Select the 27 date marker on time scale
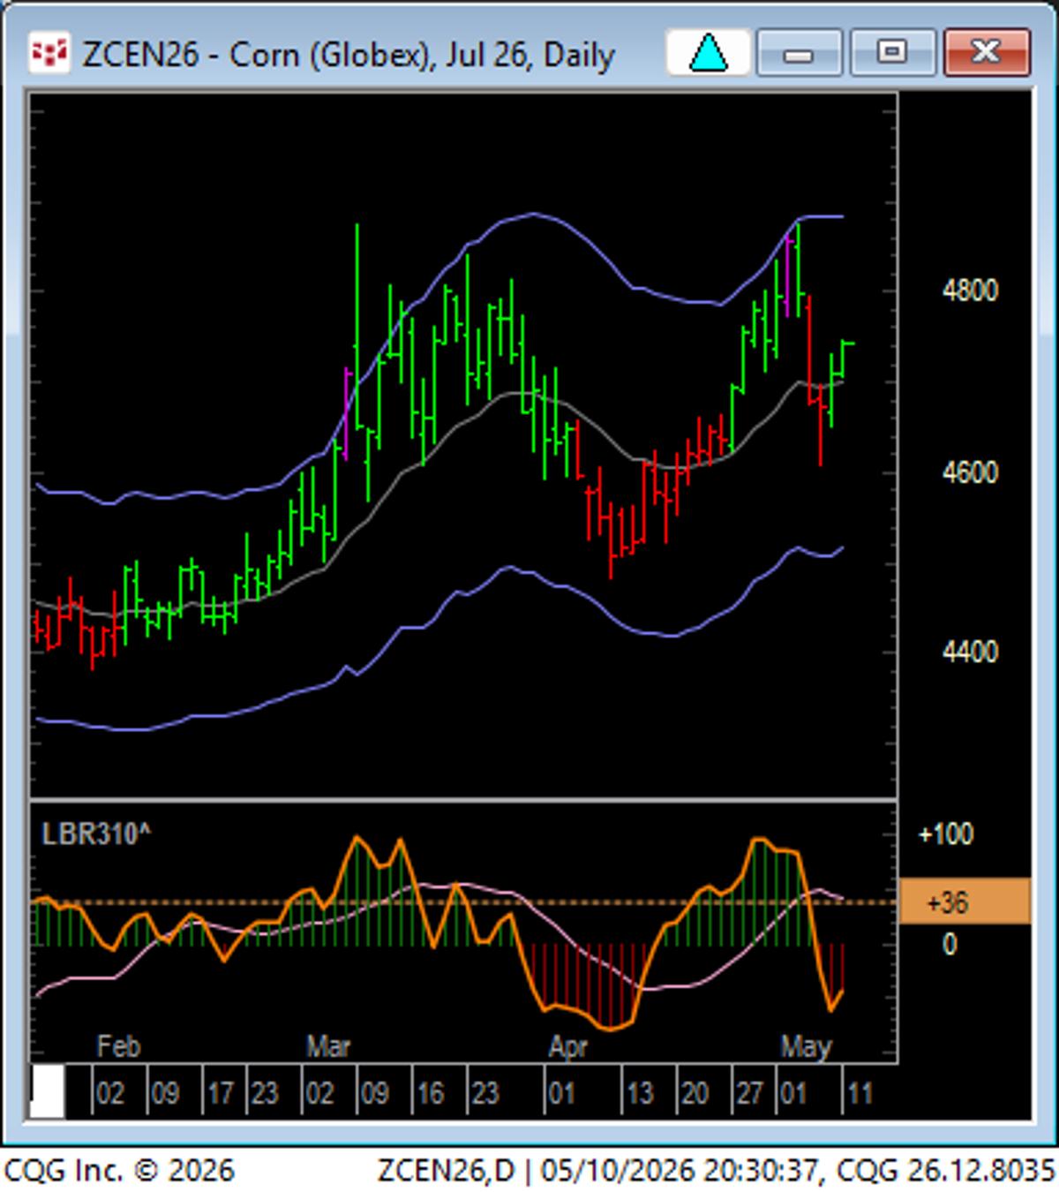Viewport: 1059px width, 1192px height. coord(749,1095)
